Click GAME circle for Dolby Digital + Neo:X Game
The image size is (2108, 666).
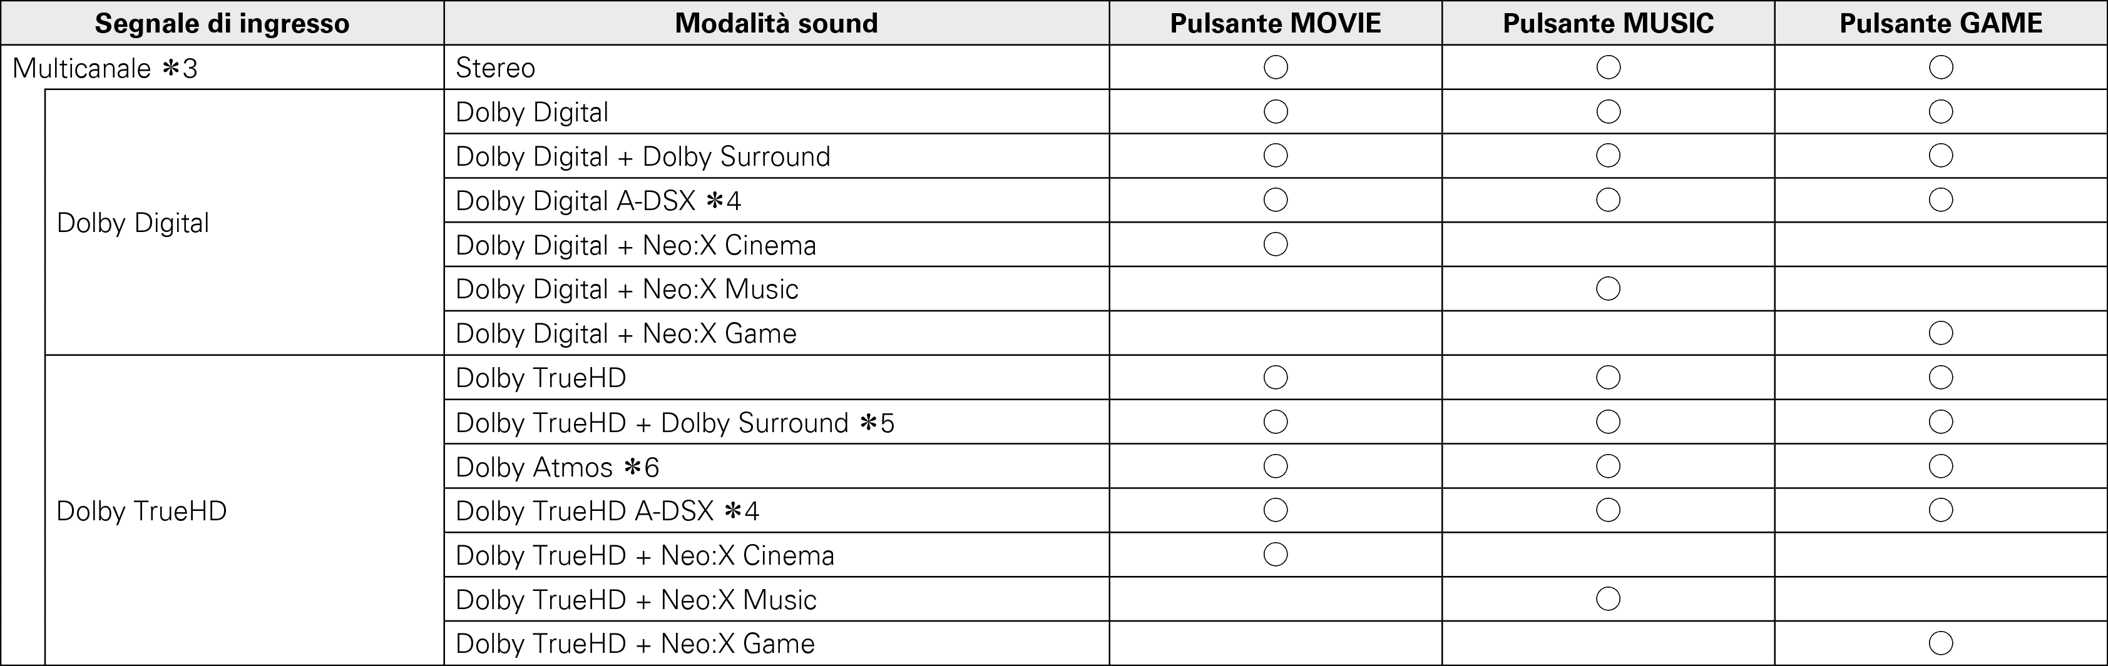tap(1940, 333)
